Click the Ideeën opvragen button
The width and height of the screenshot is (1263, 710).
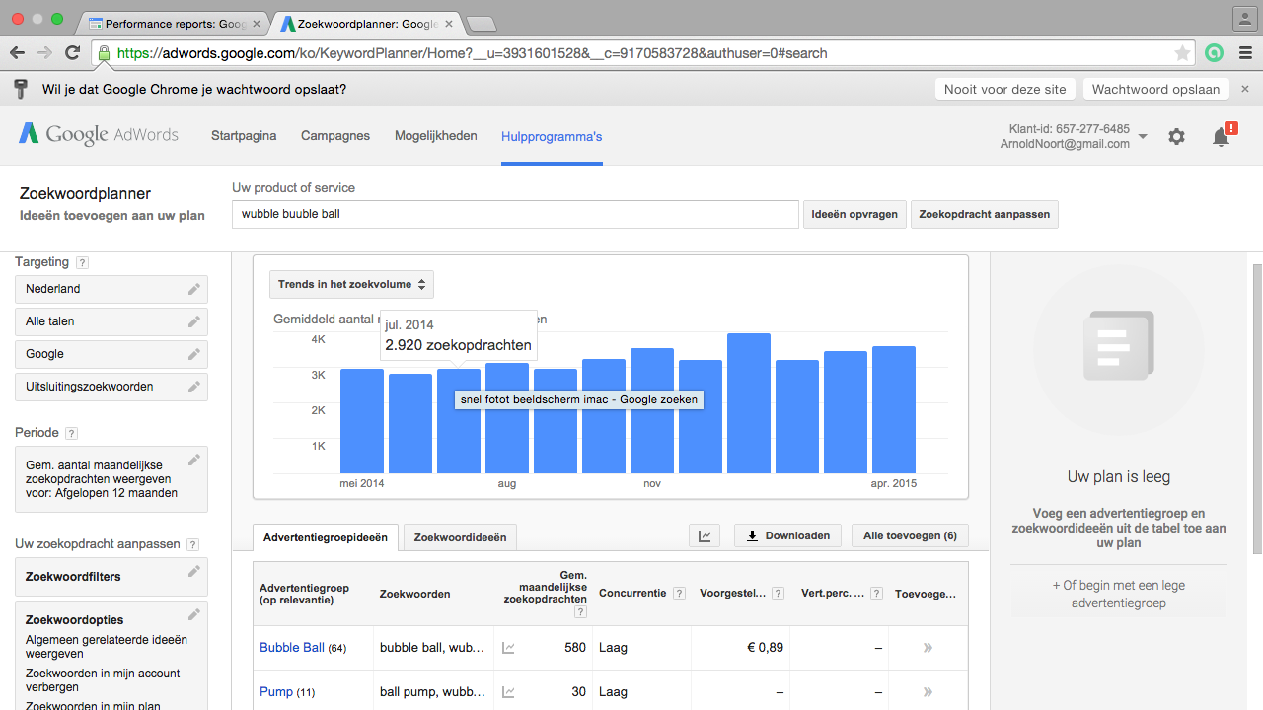854,214
